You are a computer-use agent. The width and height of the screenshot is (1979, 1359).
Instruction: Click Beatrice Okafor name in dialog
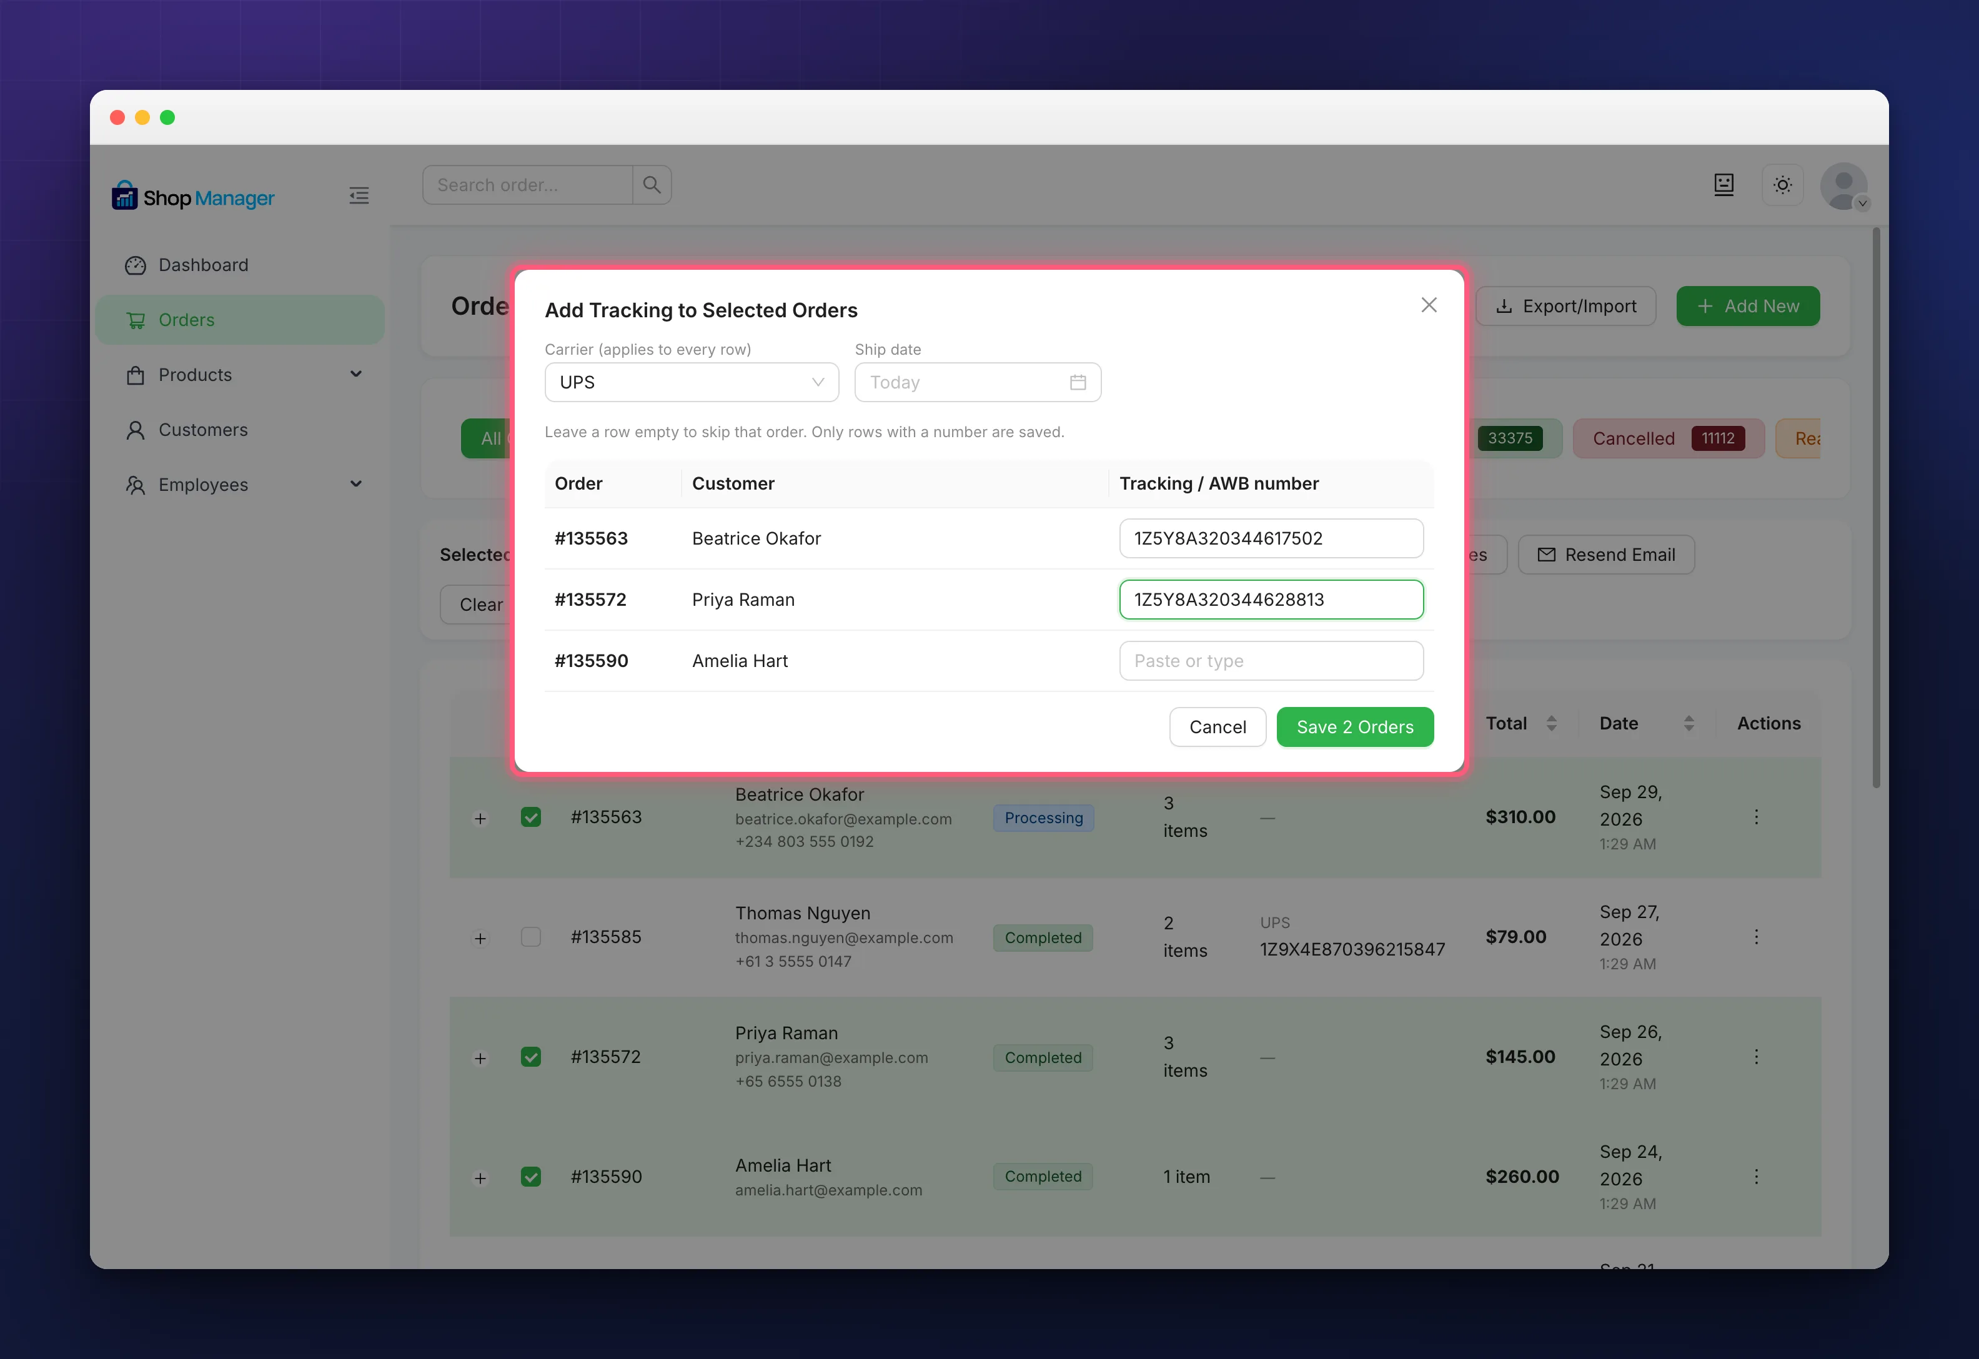pos(756,538)
